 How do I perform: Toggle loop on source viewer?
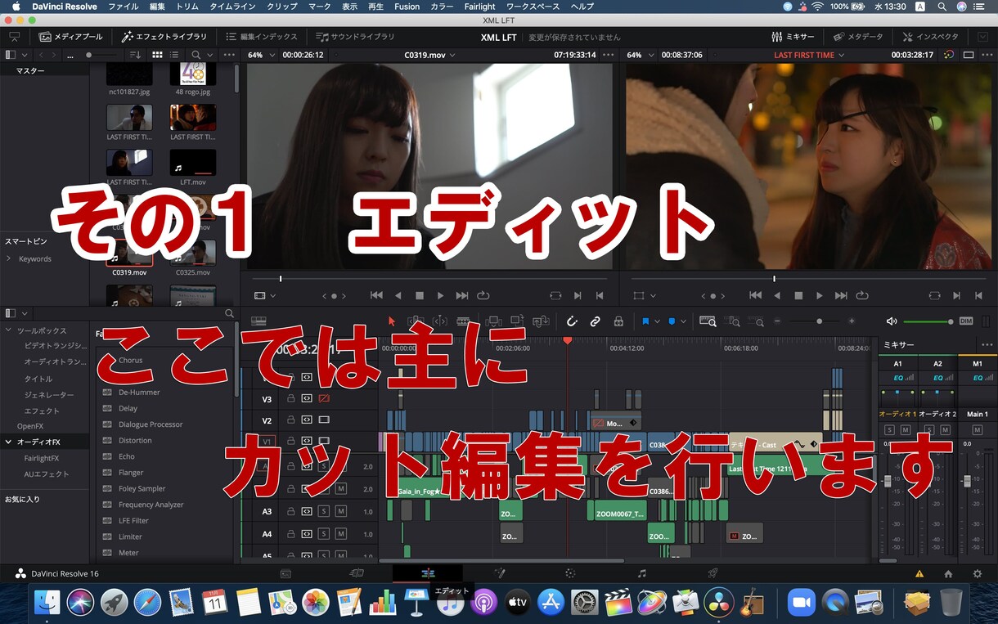(x=483, y=295)
